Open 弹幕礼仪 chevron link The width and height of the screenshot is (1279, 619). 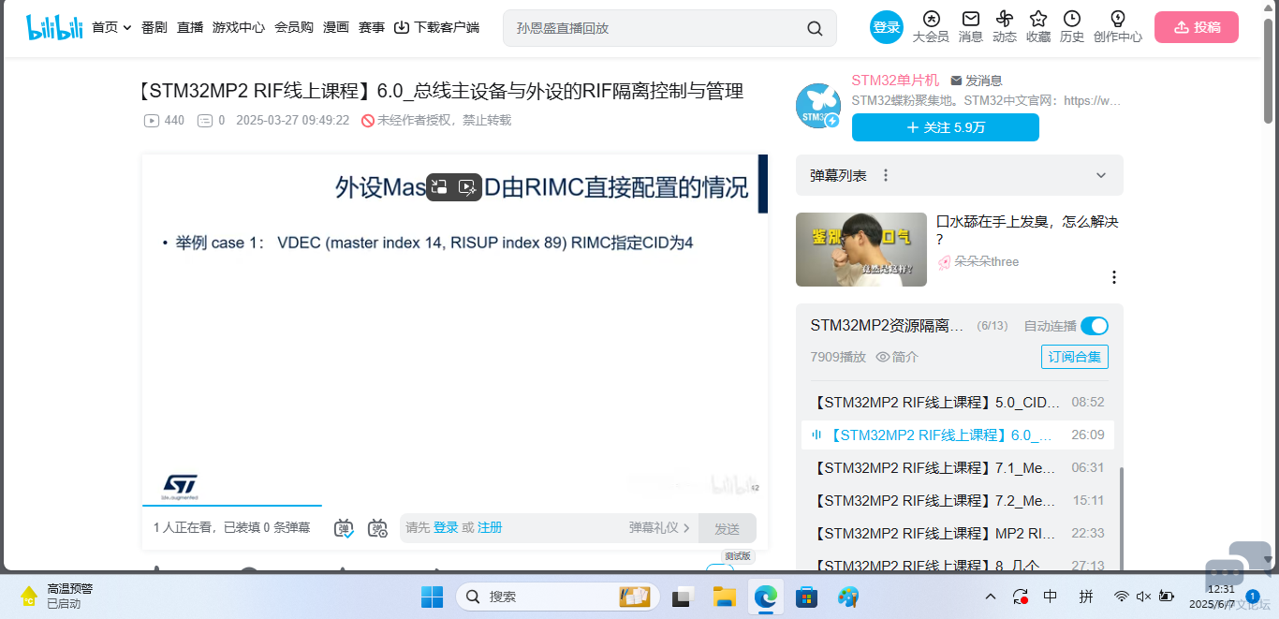point(660,528)
